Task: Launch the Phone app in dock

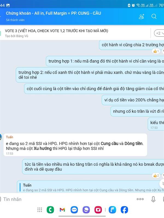Action: [50, 210]
